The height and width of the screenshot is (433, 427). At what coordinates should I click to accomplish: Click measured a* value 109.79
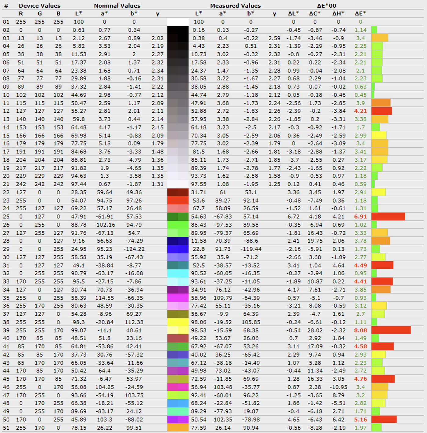(223, 298)
